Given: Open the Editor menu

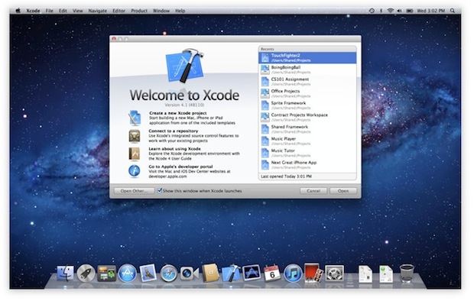Looking at the screenshot, I should 118,11.
